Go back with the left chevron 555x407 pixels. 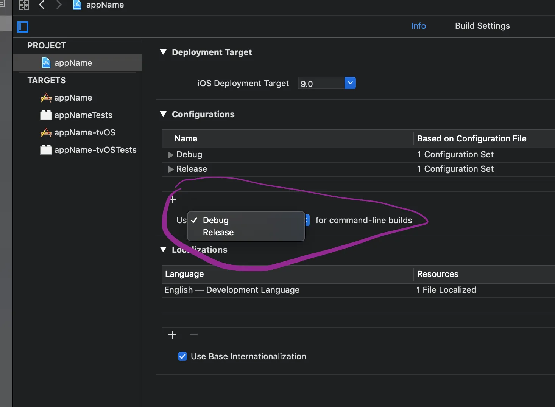coord(42,5)
